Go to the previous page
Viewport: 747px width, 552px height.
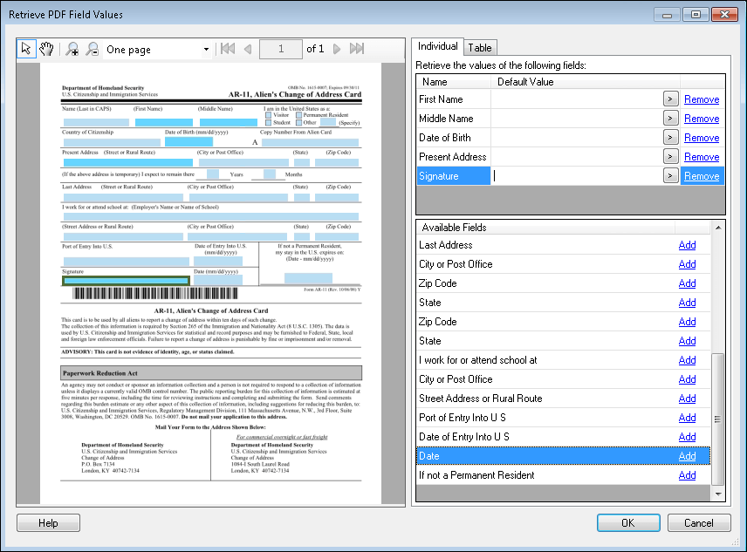pos(248,49)
